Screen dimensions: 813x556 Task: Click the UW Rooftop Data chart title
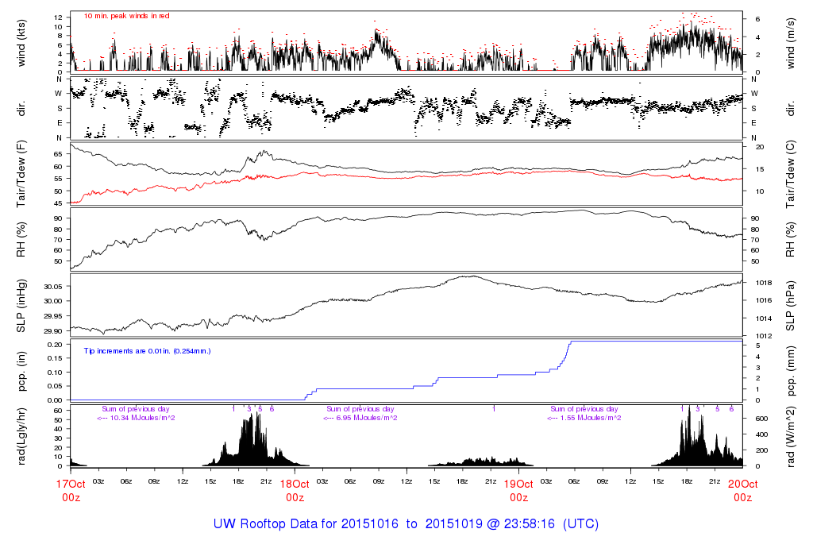(x=406, y=524)
